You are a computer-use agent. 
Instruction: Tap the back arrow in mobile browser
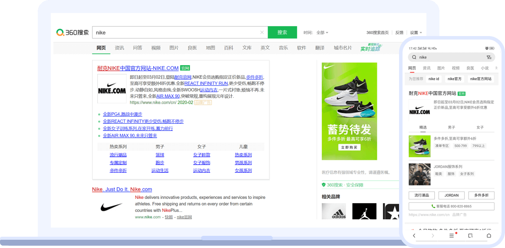(414, 235)
